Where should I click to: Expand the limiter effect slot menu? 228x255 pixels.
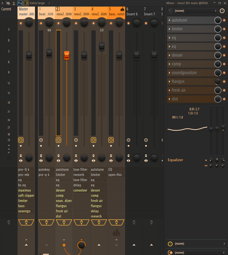(x=169, y=29)
